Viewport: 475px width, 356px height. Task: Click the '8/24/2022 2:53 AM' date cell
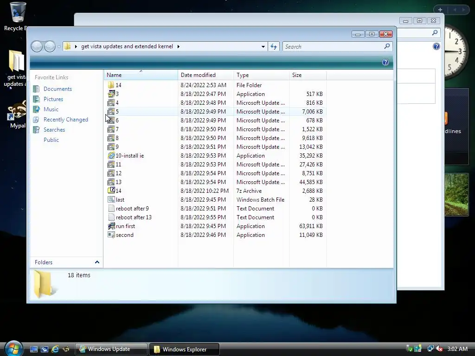point(203,85)
